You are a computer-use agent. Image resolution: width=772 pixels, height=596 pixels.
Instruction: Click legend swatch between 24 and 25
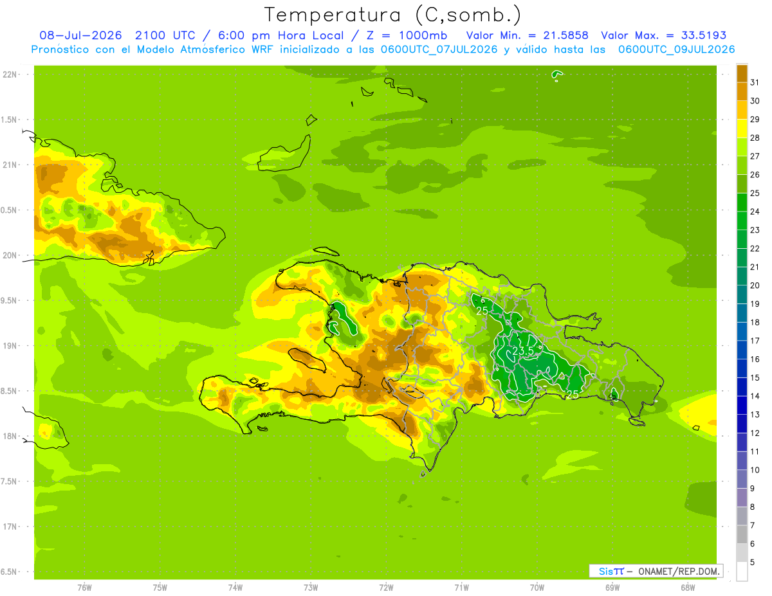click(x=742, y=202)
